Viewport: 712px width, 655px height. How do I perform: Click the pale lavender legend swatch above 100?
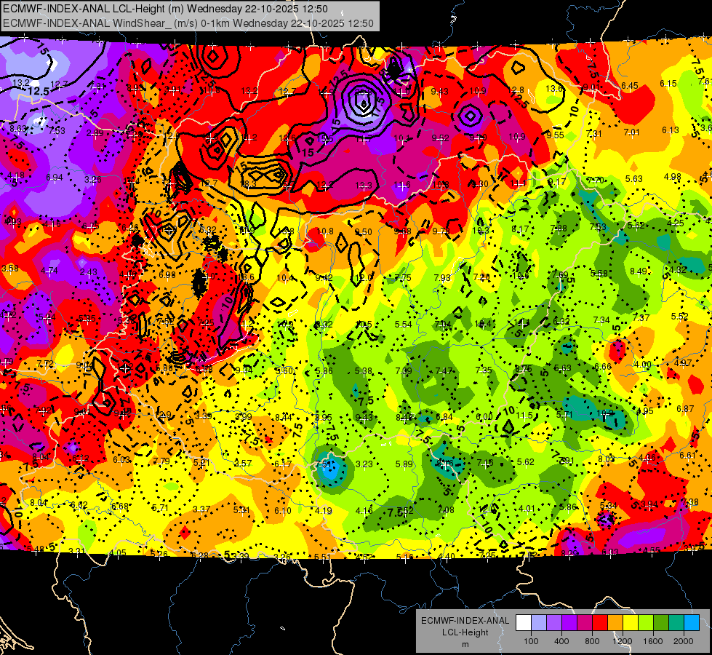click(539, 622)
